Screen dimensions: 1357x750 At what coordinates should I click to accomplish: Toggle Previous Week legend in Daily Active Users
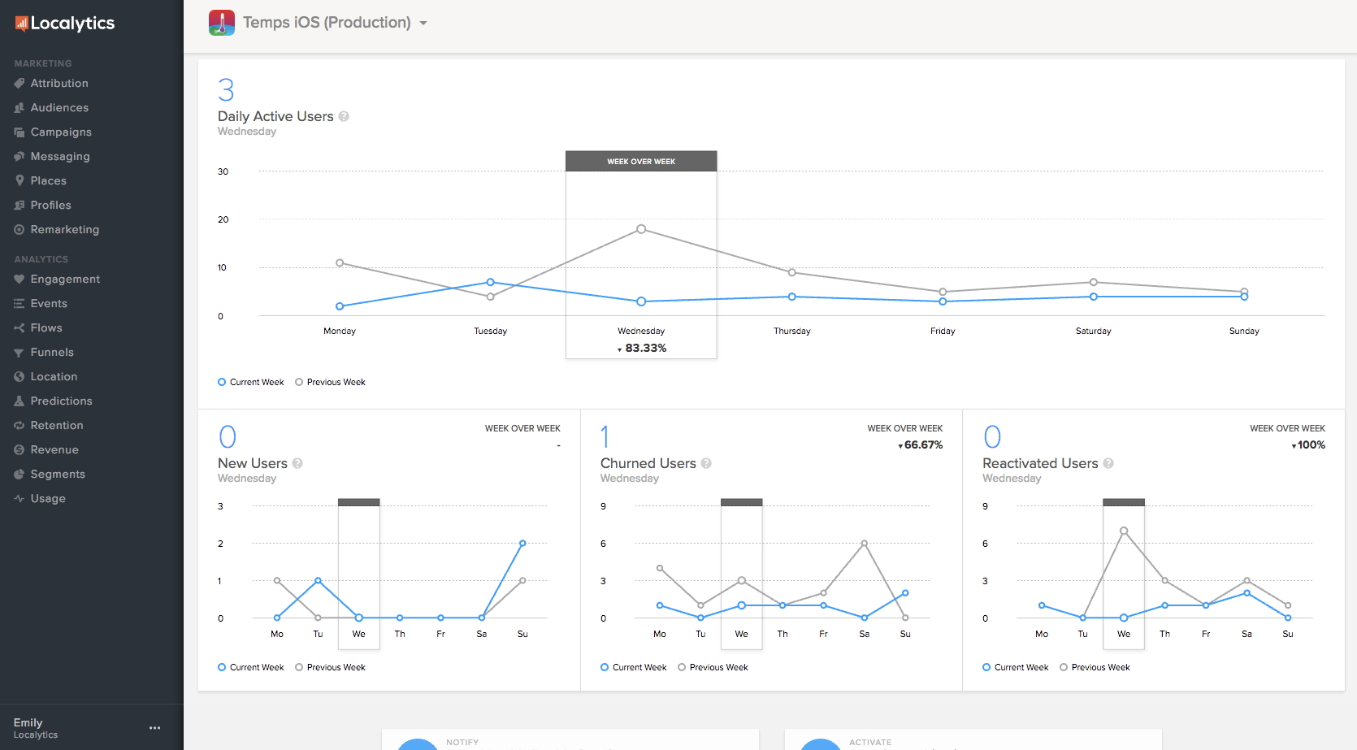point(330,382)
